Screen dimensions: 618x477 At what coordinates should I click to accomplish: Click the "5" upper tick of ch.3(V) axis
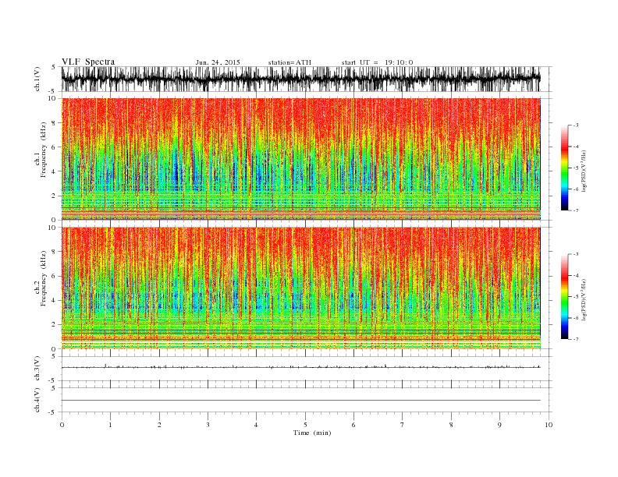click(54, 356)
